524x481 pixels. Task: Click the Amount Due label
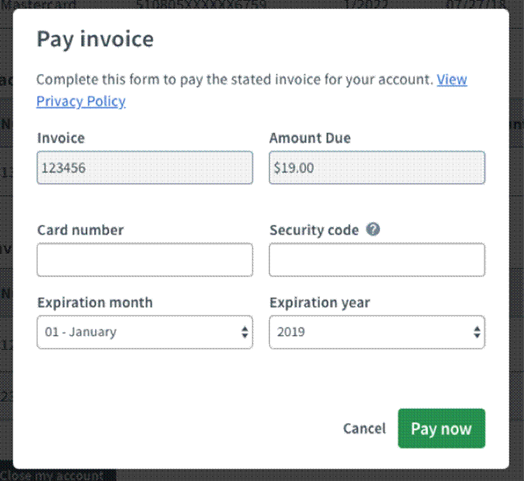tap(310, 138)
